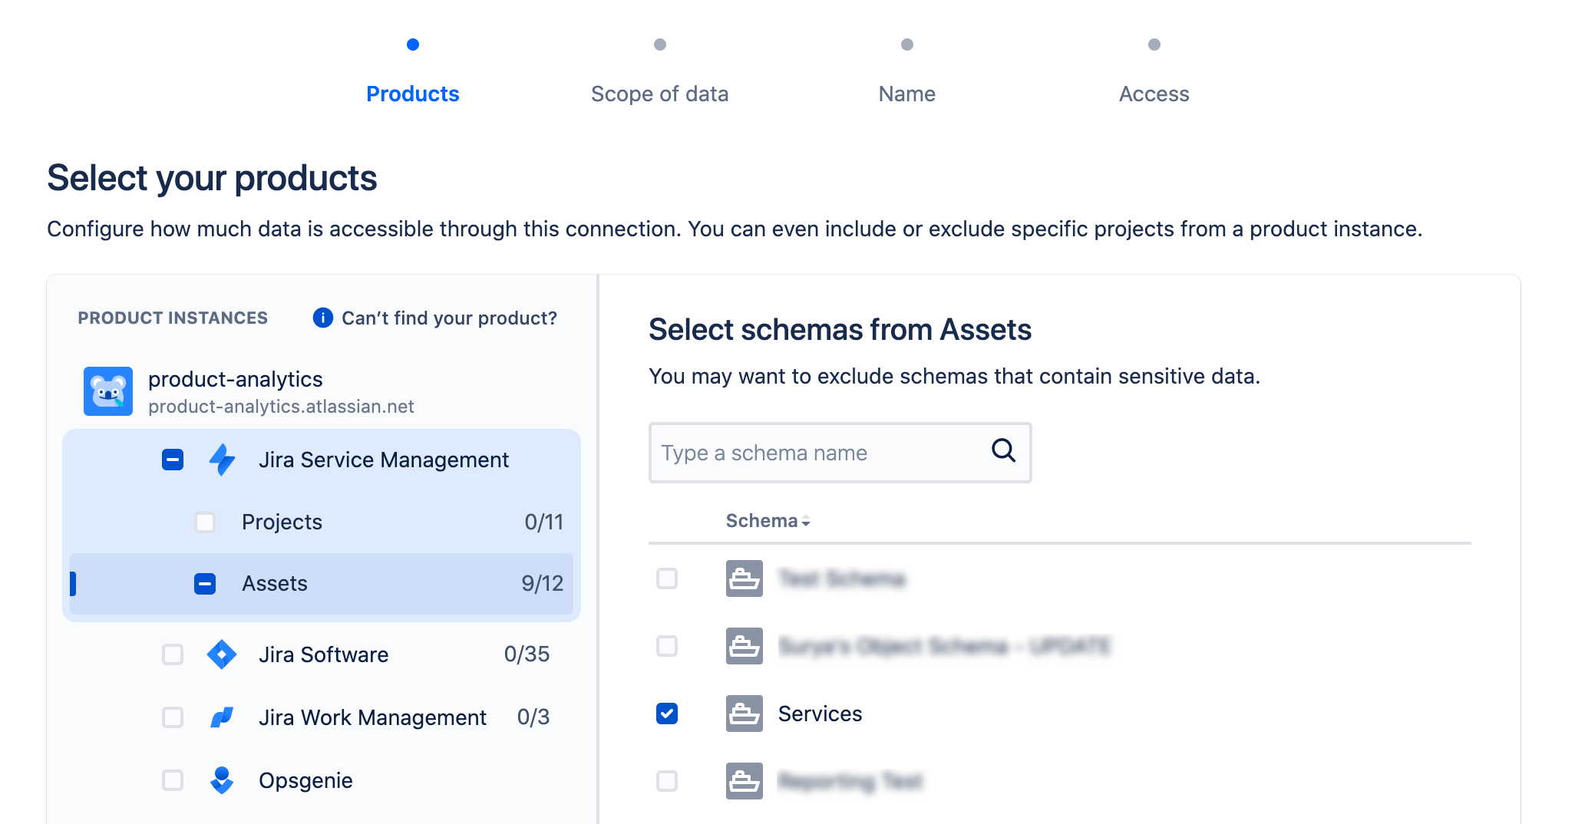This screenshot has height=824, width=1575.
Task: Toggle the Assets partial-selection checkbox
Action: pyautogui.click(x=204, y=584)
